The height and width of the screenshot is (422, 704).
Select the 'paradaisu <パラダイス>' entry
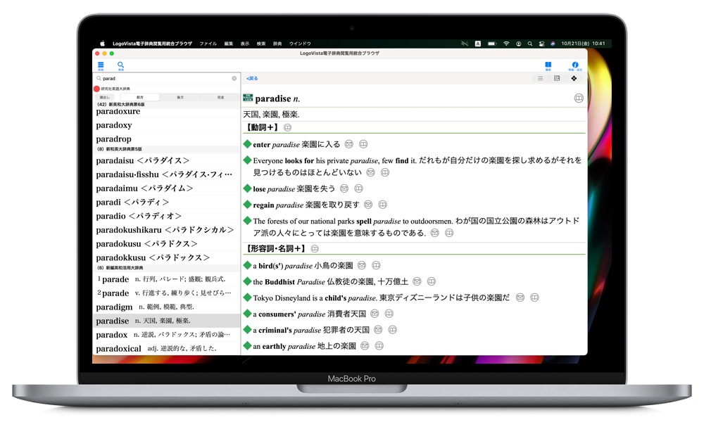166,160
